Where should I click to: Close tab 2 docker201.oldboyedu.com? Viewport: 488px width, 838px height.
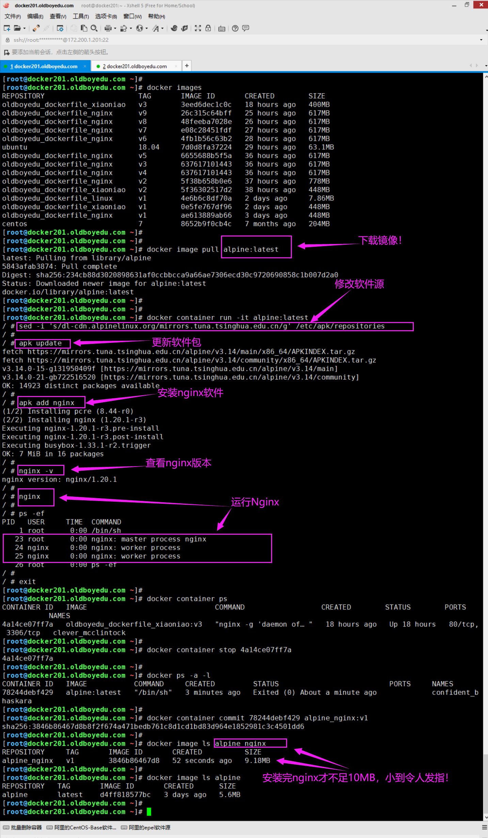[x=176, y=66]
